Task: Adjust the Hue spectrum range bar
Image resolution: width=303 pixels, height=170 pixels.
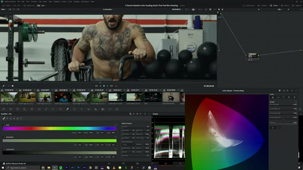Action: pos(60,128)
